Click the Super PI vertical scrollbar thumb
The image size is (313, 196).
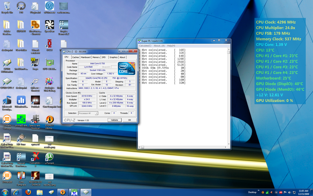pyautogui.click(x=229, y=52)
